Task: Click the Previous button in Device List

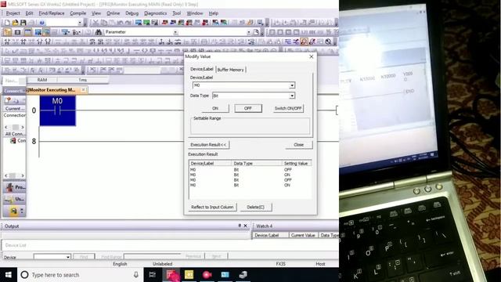Action: click(x=193, y=256)
